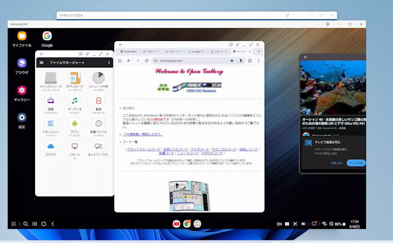Open the 画像 category

tap(50, 104)
